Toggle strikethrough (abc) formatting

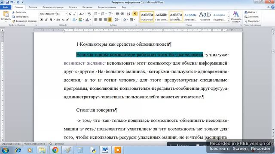[58, 20]
